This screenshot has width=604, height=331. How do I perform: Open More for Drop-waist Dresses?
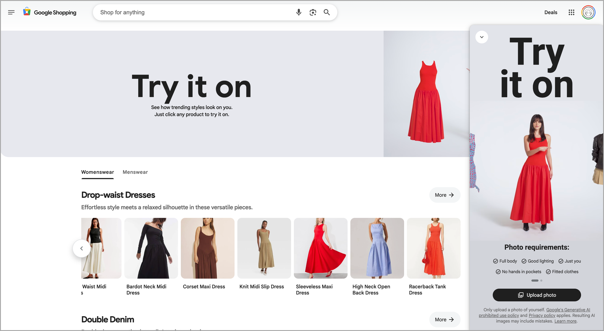point(445,195)
